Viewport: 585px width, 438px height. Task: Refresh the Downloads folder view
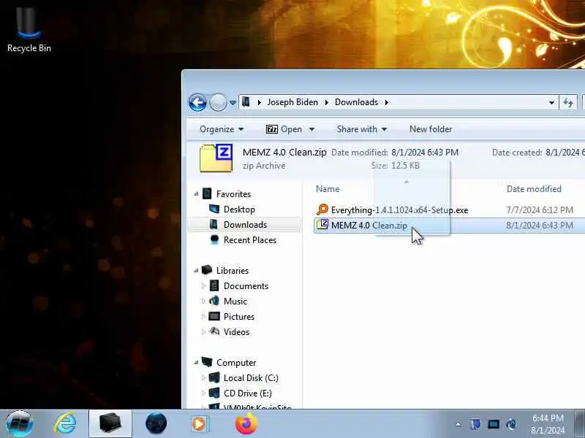pos(568,102)
